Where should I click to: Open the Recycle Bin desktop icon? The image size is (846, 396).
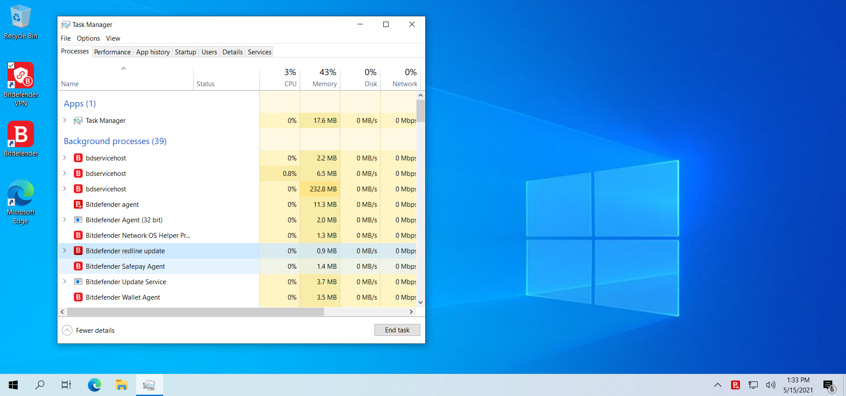[20, 22]
